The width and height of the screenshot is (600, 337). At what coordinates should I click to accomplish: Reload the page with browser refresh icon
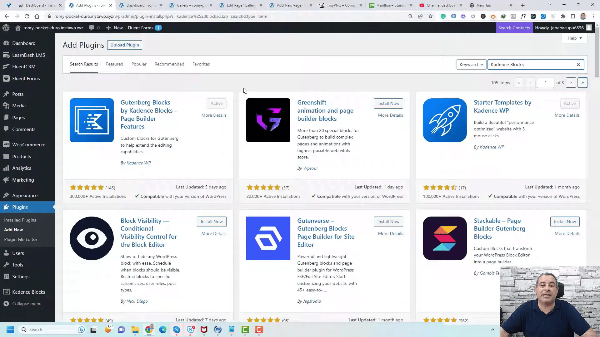click(27, 16)
